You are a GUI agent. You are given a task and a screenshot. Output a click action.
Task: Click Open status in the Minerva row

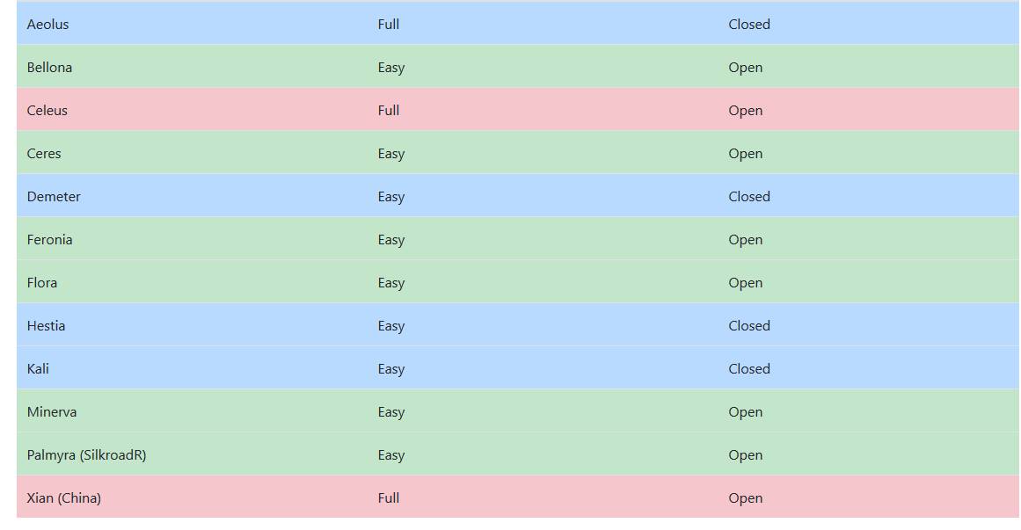click(x=745, y=412)
